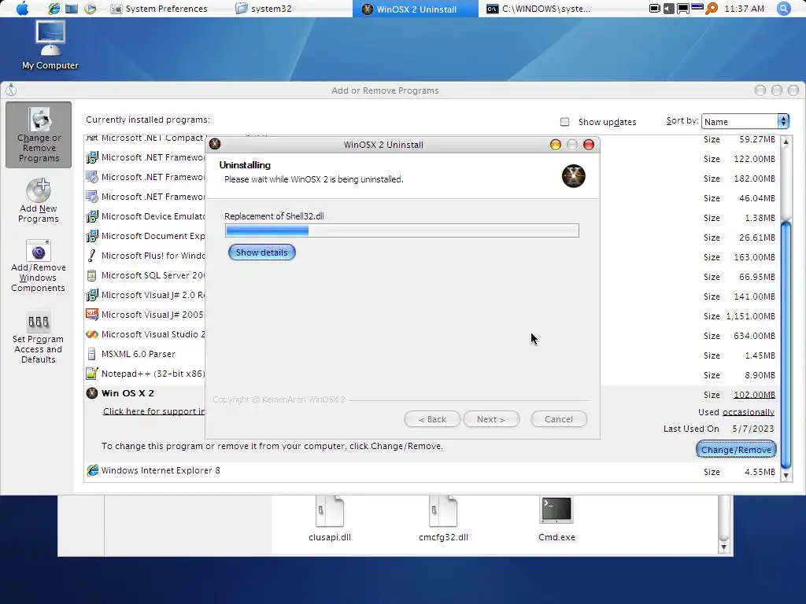The height and width of the screenshot is (604, 806).
Task: Click the monitor display tray icon
Action: click(x=682, y=8)
